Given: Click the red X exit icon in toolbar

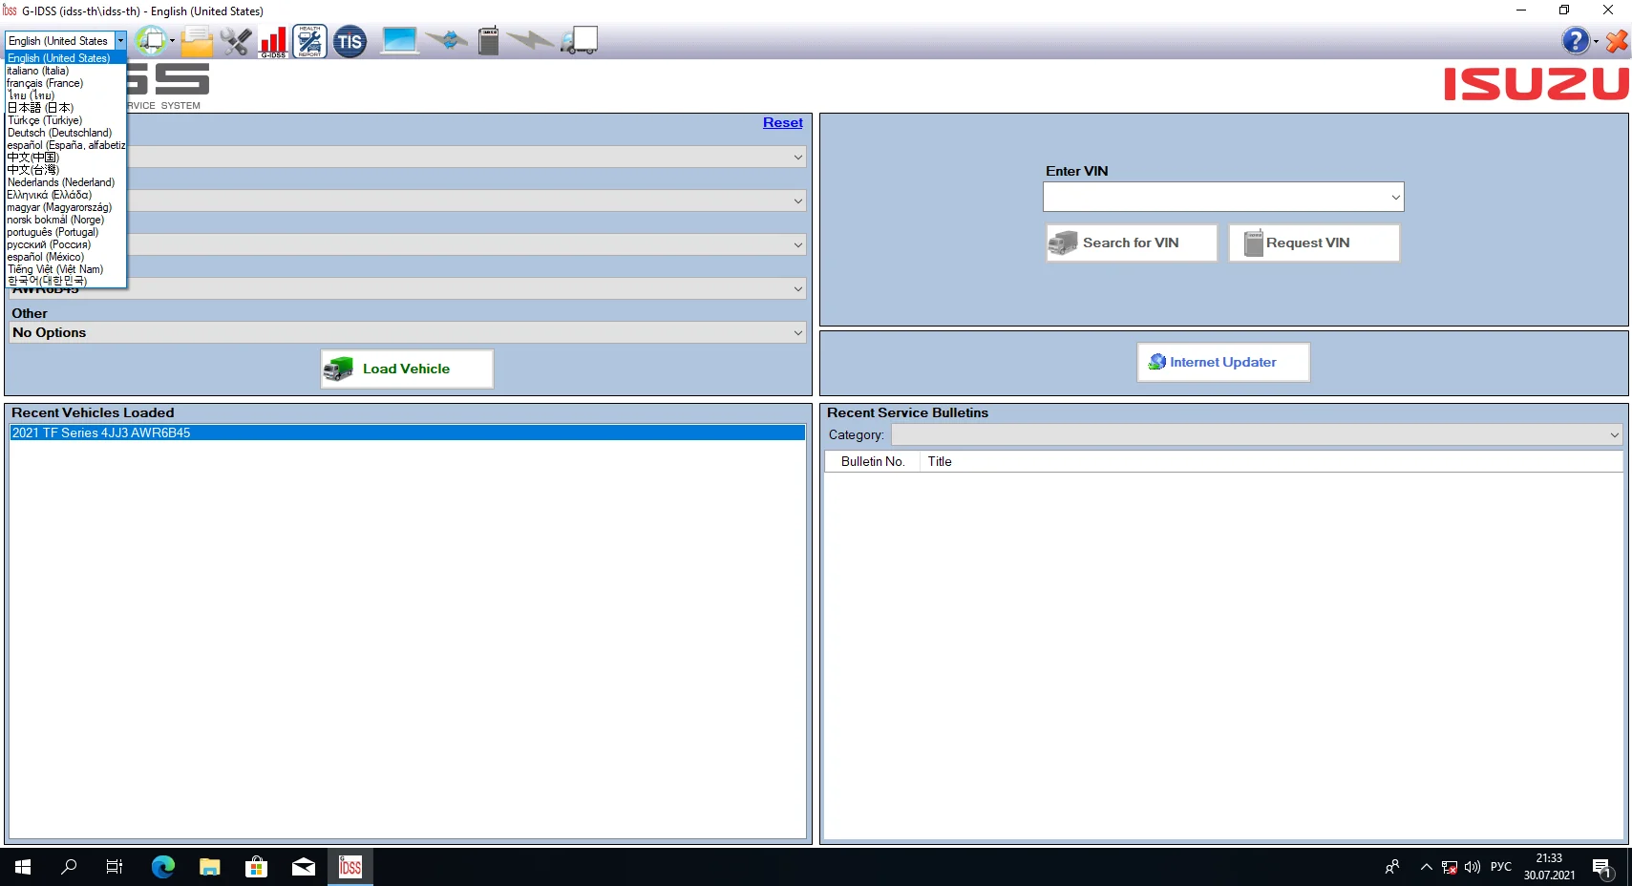Looking at the screenshot, I should click(1617, 41).
